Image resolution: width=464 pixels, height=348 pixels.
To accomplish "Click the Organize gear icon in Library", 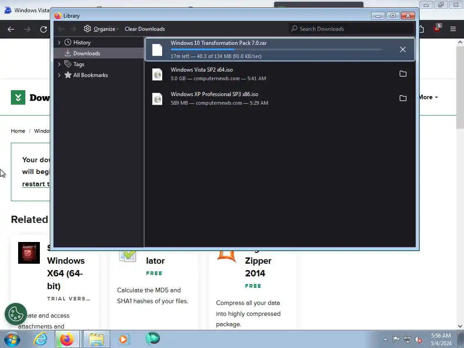I will 87,29.
